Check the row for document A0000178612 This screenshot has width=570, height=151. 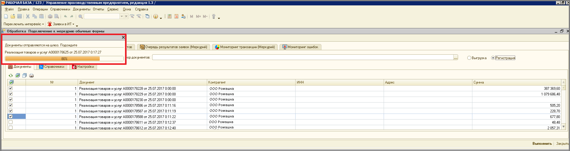coord(11,128)
